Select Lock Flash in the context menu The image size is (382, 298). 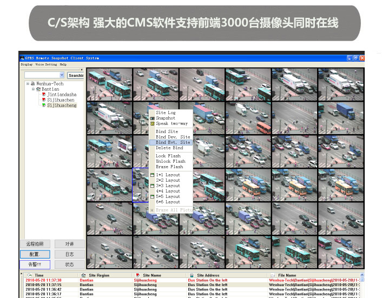pyautogui.click(x=168, y=156)
